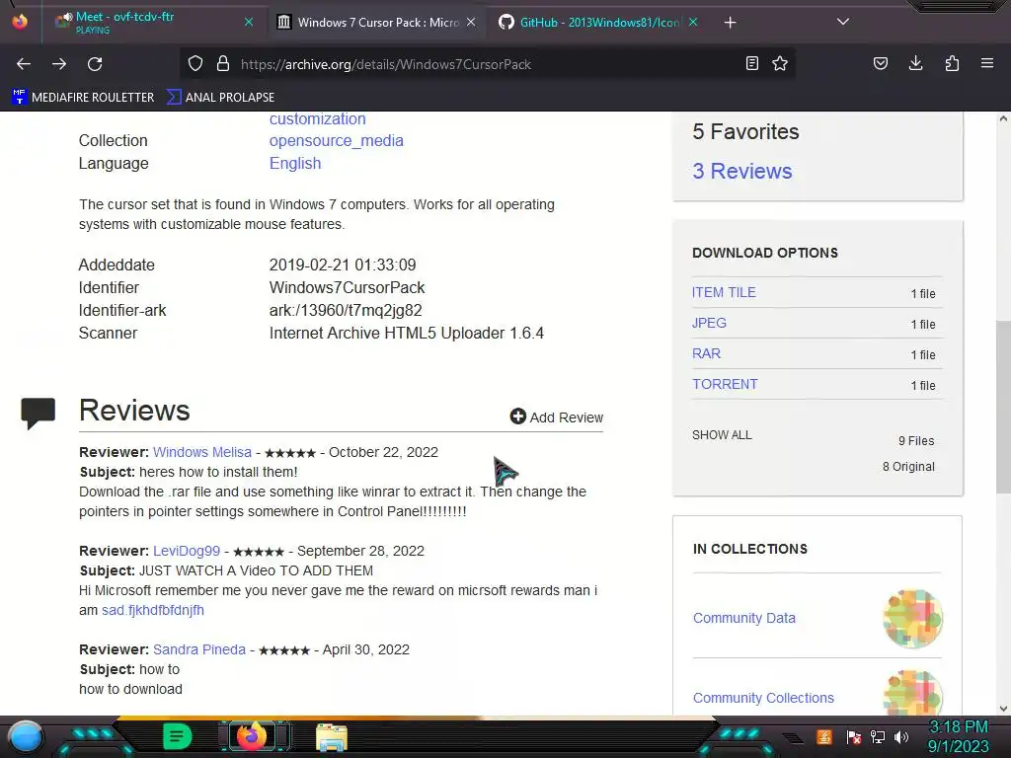Open a new tab with the plus button
This screenshot has height=758, width=1011.
tap(730, 23)
